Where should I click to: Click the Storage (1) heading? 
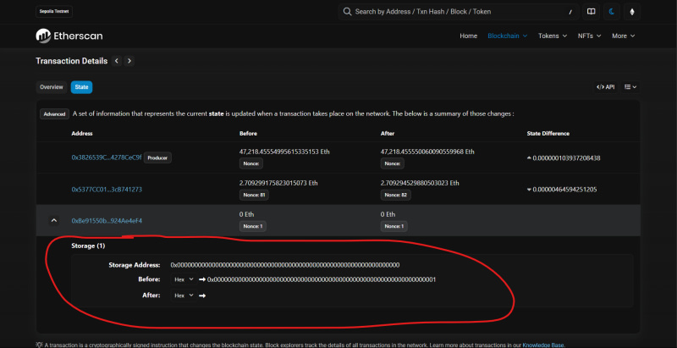click(88, 246)
